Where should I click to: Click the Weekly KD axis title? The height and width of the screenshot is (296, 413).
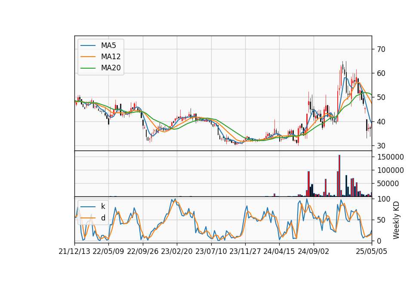click(396, 220)
